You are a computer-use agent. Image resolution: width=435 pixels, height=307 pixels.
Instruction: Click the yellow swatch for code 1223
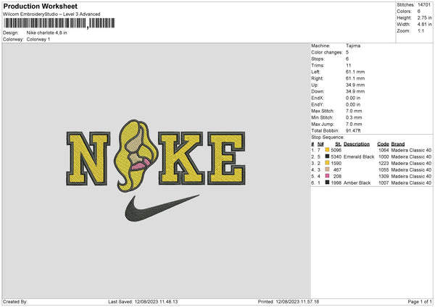327,163
